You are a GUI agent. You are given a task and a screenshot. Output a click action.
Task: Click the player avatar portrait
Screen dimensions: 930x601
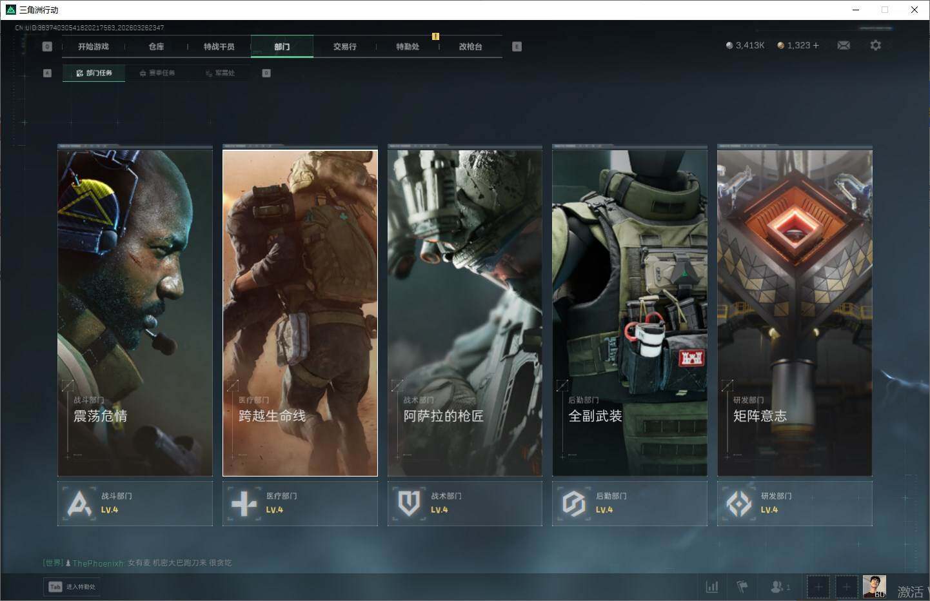coord(874,586)
